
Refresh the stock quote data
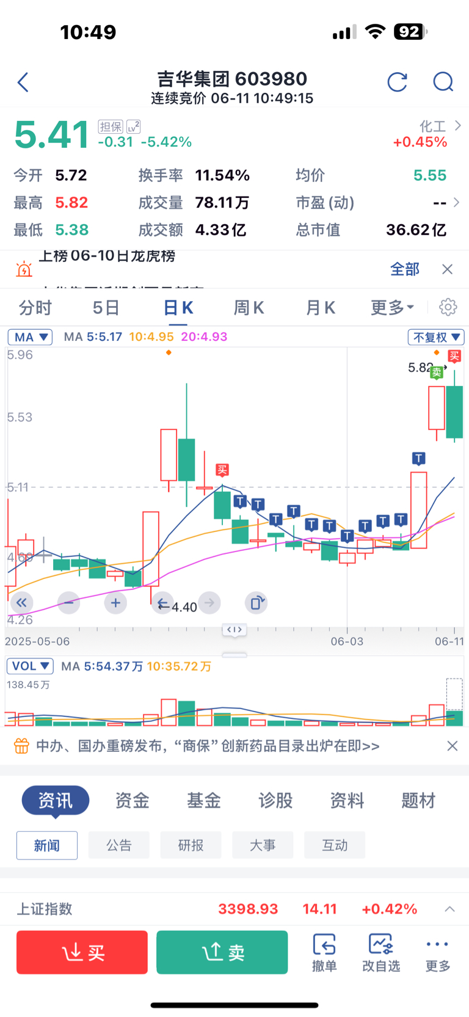pyautogui.click(x=398, y=82)
